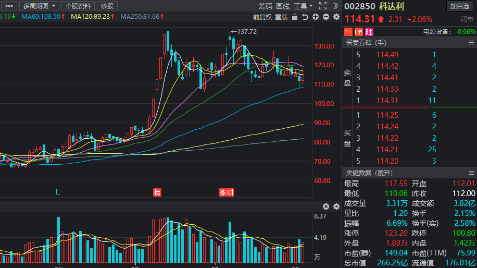
Task: Select sell level 4 price 114.42
Action: pyautogui.click(x=387, y=66)
